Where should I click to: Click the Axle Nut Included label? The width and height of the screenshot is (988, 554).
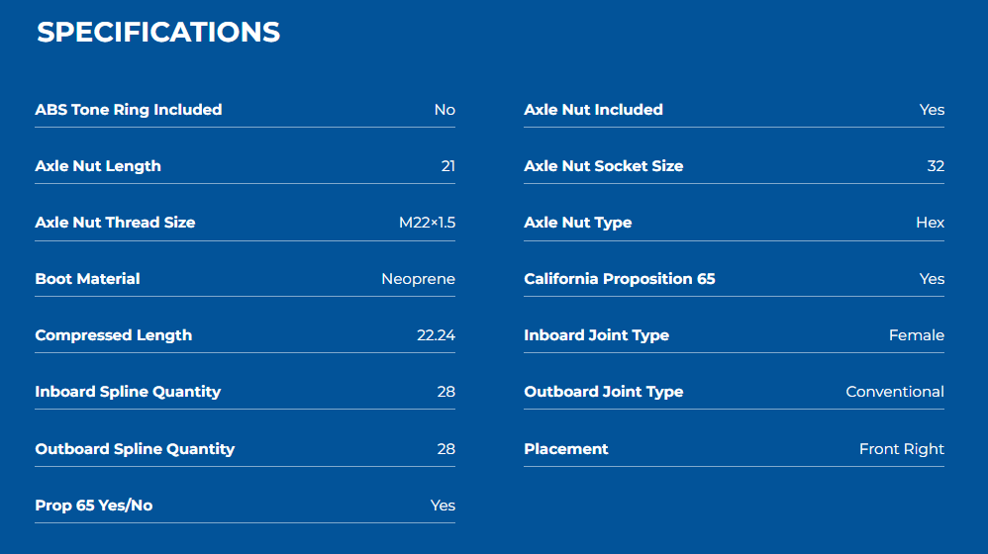[593, 110]
